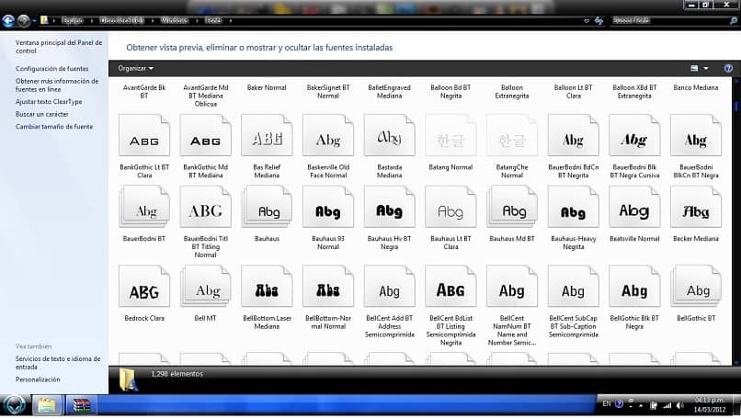Select the Bastarda Mediana font icon
741x419 pixels.
(x=390, y=135)
